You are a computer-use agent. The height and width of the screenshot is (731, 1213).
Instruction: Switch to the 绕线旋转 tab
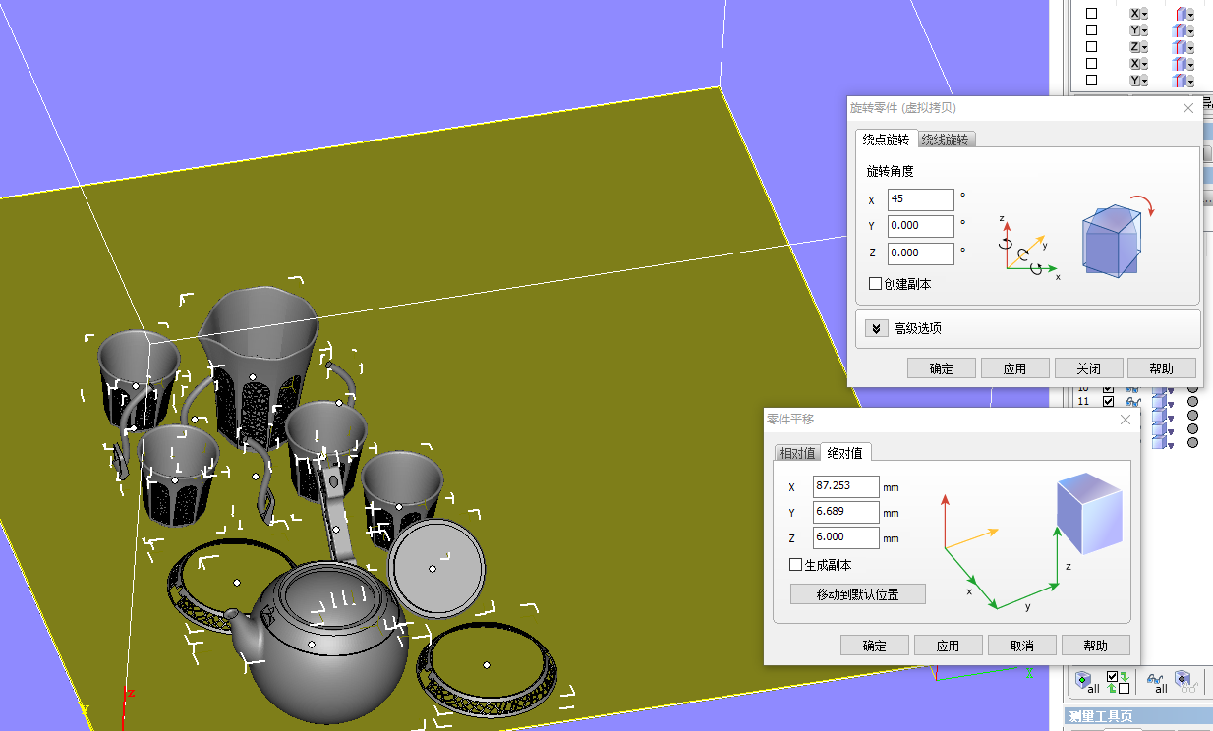tap(945, 140)
